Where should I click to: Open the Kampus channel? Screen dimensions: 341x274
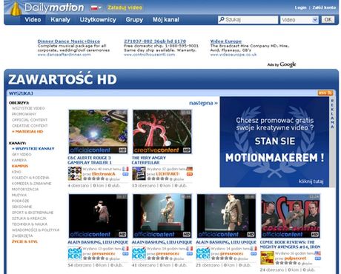tap(20, 166)
